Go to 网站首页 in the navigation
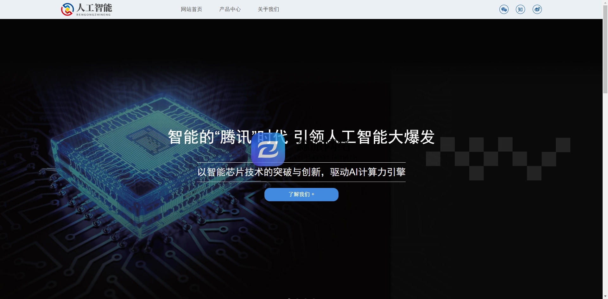The width and height of the screenshot is (608, 299). tap(192, 9)
